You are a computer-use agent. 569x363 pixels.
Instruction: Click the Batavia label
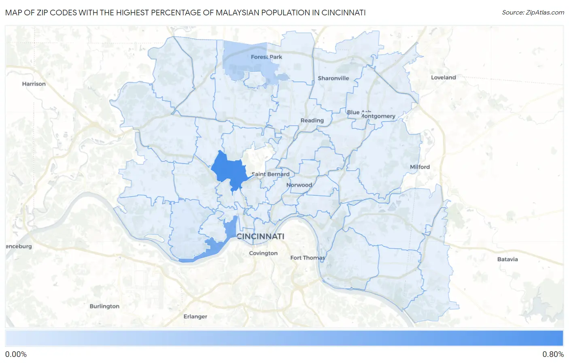[507, 259]
